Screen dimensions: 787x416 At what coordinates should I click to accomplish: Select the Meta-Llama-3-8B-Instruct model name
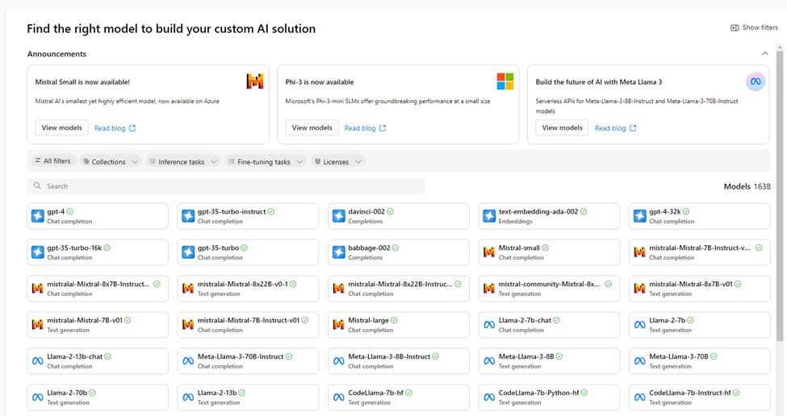pyautogui.click(x=389, y=356)
